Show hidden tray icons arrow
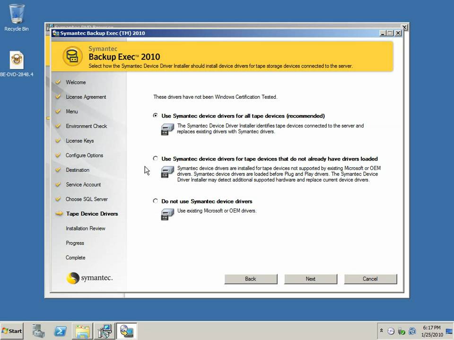454x340 pixels. 381,331
